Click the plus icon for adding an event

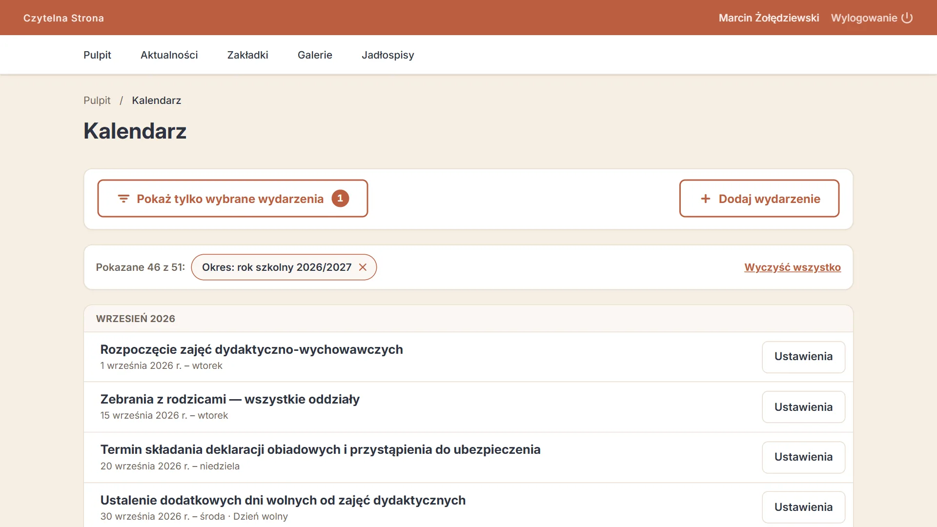click(705, 199)
